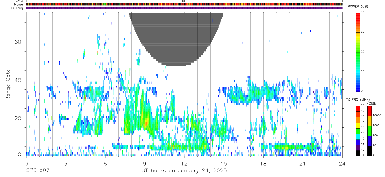Click the SPS b07 station label
Screen dimensions: 385x177
(x=38, y=171)
